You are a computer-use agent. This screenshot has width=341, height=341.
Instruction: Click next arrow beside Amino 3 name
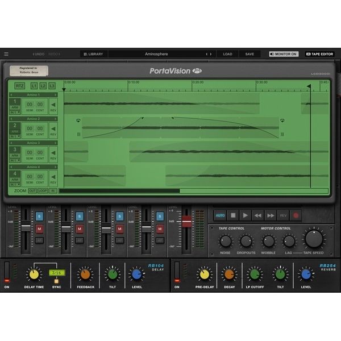point(56,143)
